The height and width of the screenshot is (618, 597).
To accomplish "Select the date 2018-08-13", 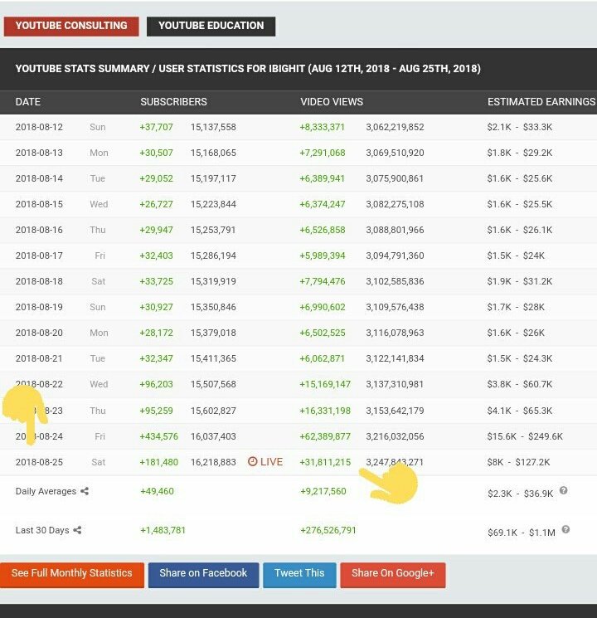I will tap(39, 153).
